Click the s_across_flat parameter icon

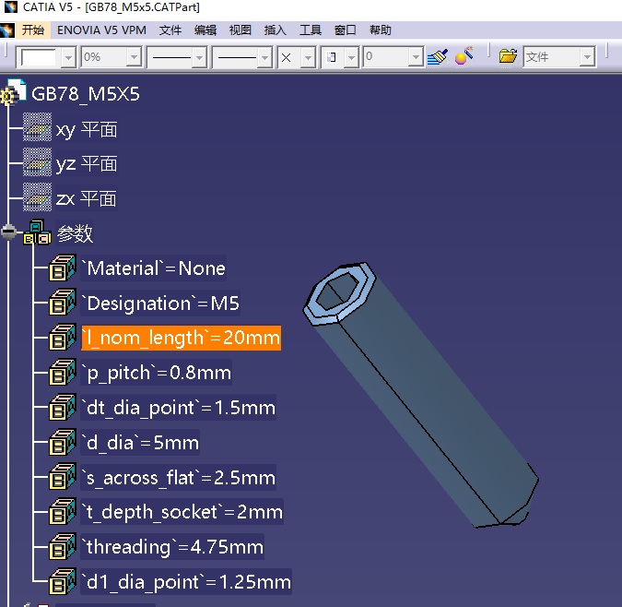click(63, 477)
